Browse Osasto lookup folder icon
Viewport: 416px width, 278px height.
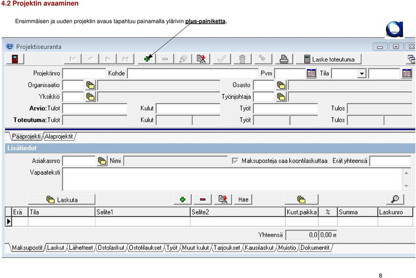point(281,85)
